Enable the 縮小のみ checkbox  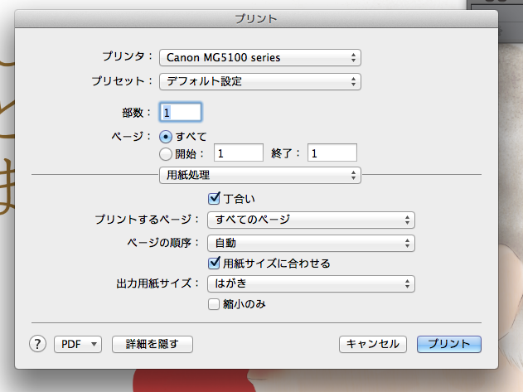(215, 304)
